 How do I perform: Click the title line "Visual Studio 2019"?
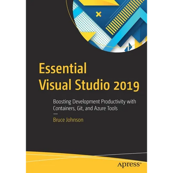(89, 85)
